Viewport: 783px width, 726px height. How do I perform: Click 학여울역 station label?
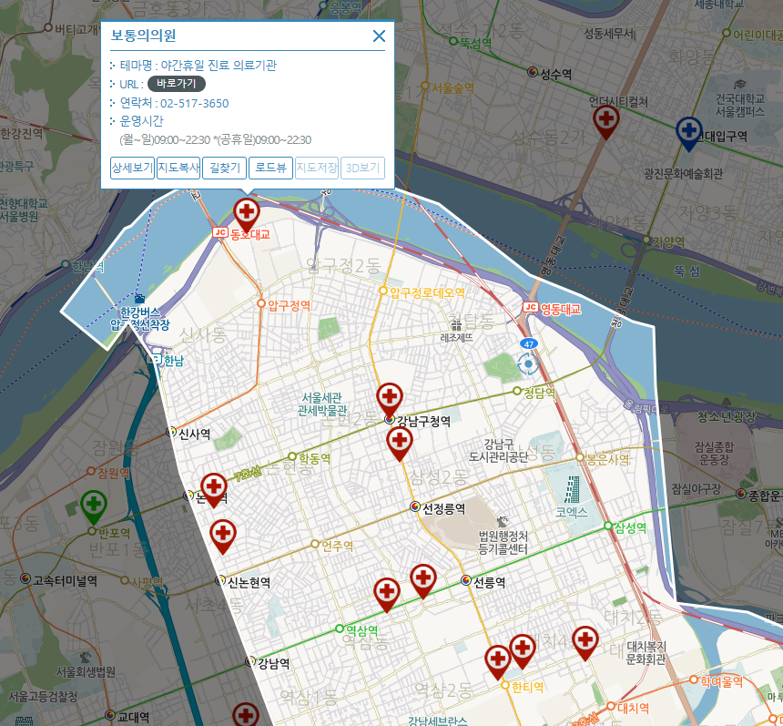pyautogui.click(x=721, y=681)
